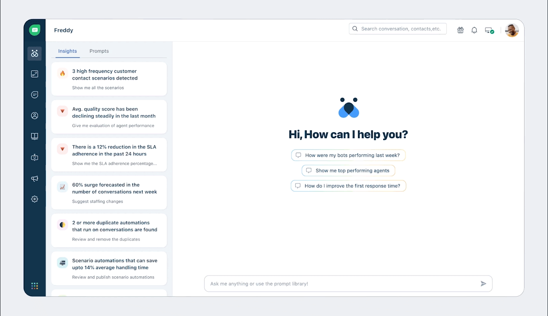548x316 pixels.
Task: Open the knowledge base book icon
Action: 34,136
